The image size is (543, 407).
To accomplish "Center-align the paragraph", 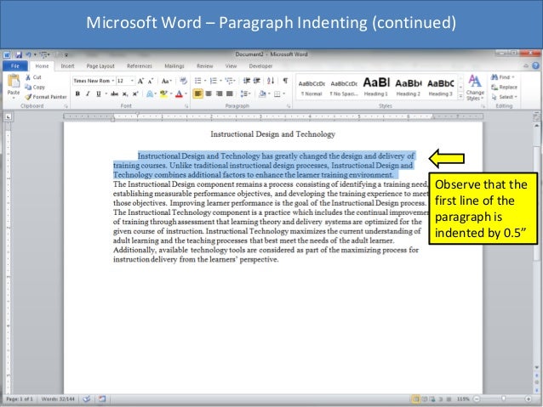I will pyautogui.click(x=209, y=93).
